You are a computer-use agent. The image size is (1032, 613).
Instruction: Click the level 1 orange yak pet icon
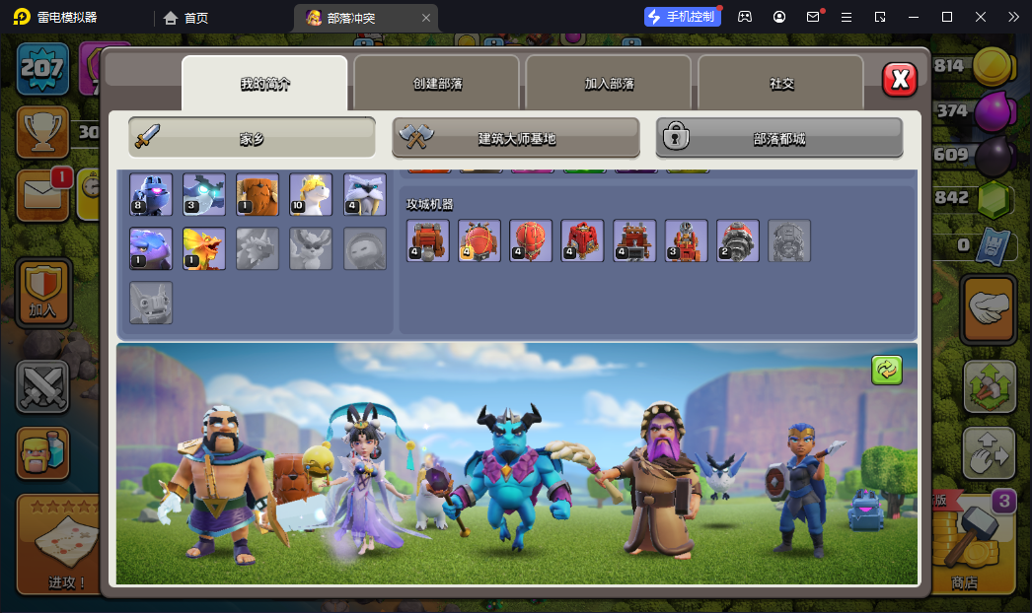click(x=258, y=195)
